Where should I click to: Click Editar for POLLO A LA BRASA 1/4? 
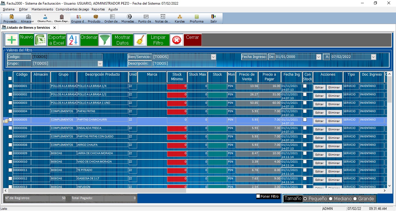click(319, 88)
